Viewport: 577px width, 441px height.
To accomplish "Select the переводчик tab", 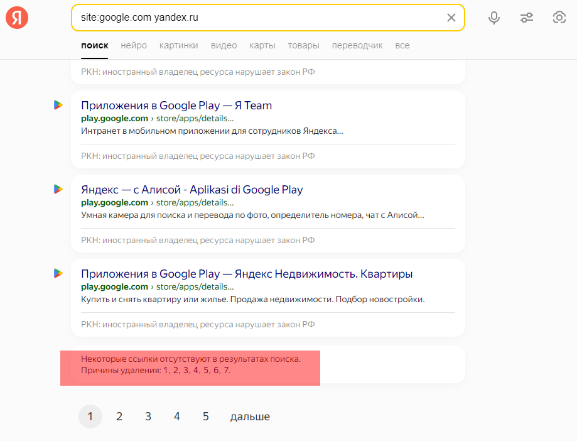I will point(357,45).
